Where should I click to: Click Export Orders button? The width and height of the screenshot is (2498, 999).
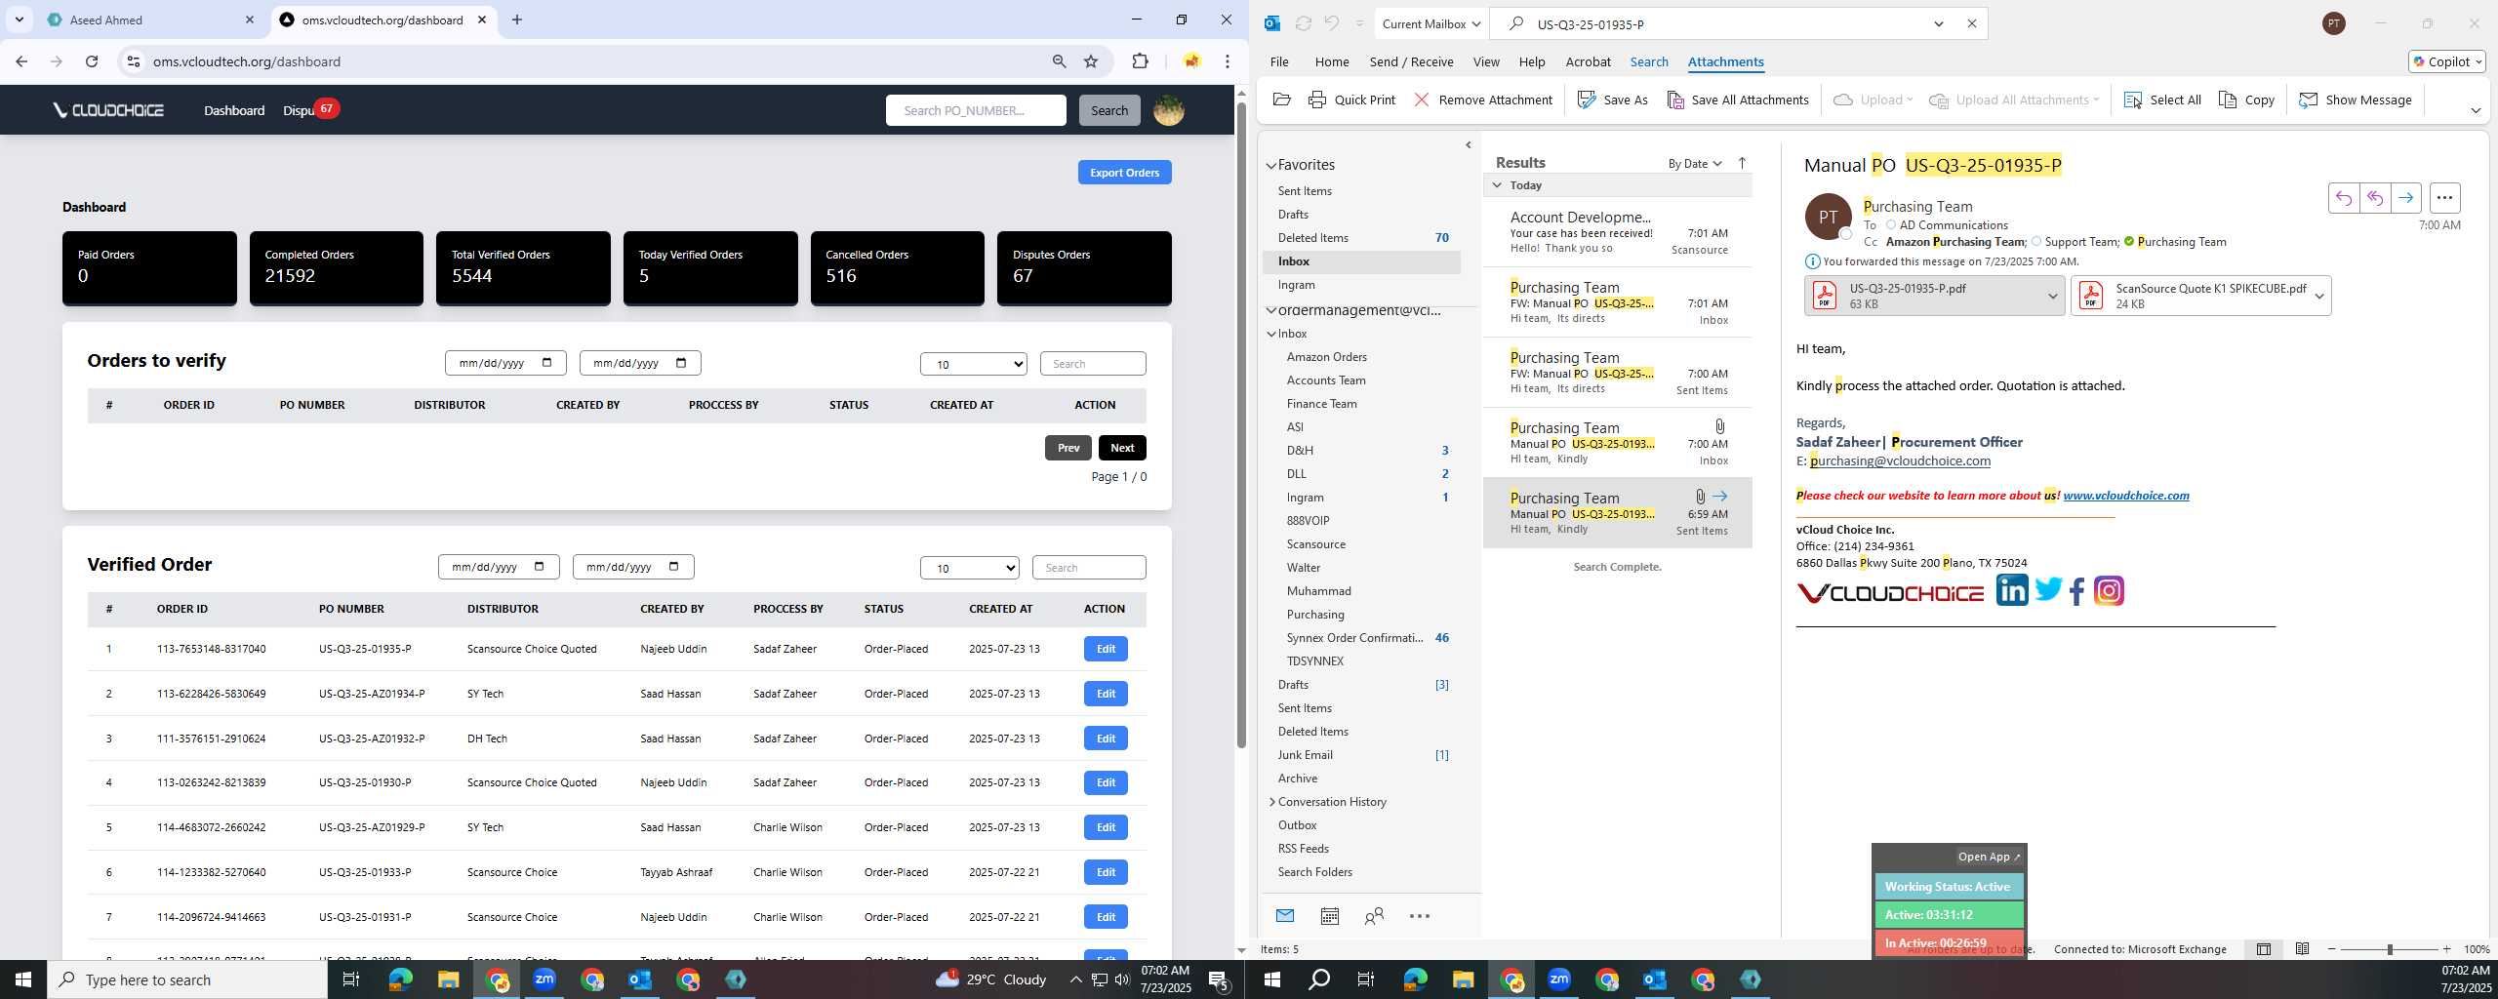pyautogui.click(x=1124, y=173)
